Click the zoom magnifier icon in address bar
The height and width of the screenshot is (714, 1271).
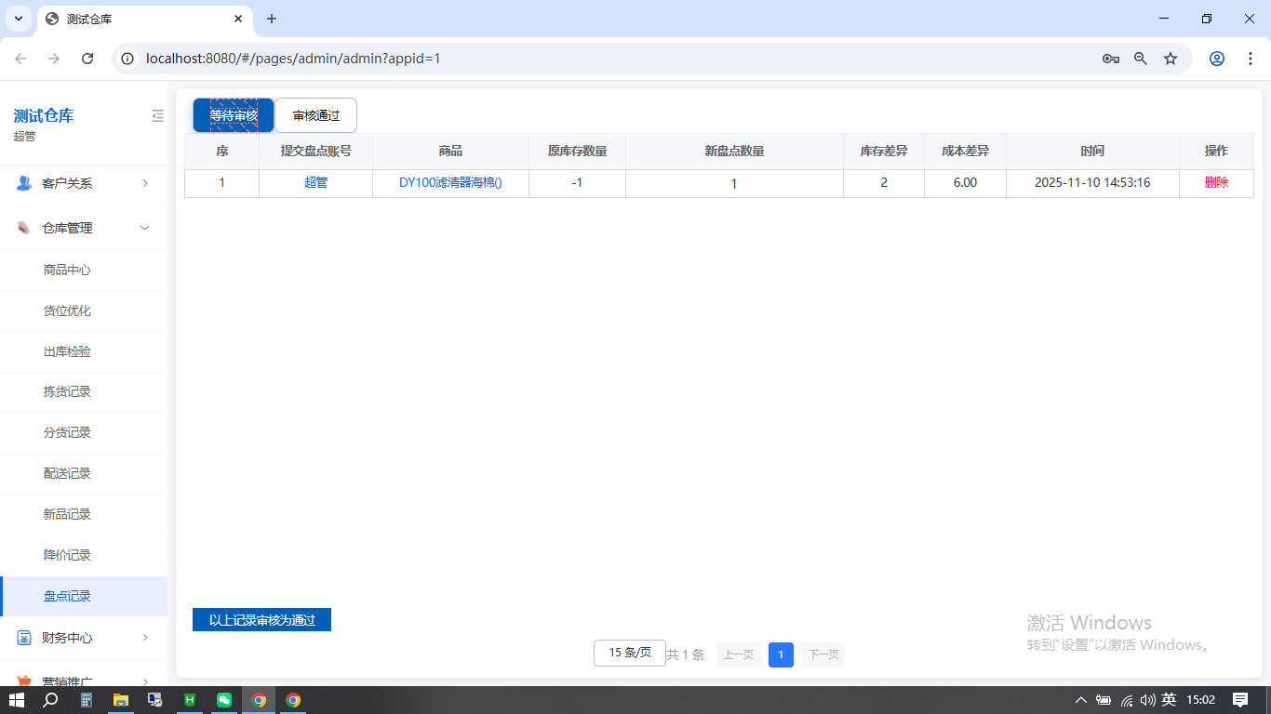(x=1140, y=58)
